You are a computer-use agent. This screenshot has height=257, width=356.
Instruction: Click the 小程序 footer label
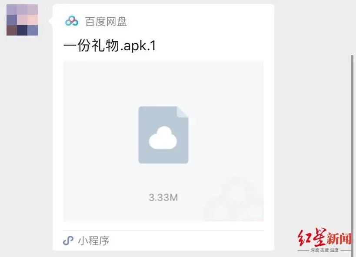coord(93,241)
